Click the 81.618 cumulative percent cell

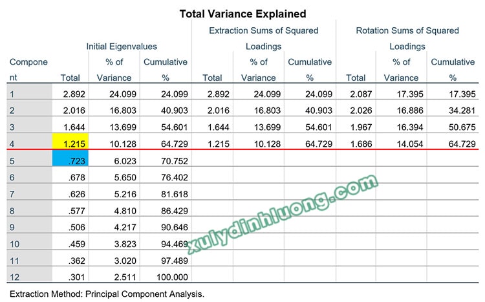tap(175, 194)
